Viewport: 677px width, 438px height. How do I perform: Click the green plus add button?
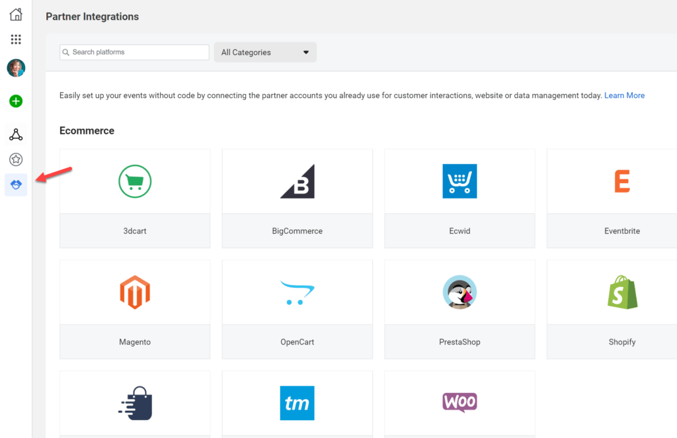click(x=16, y=101)
